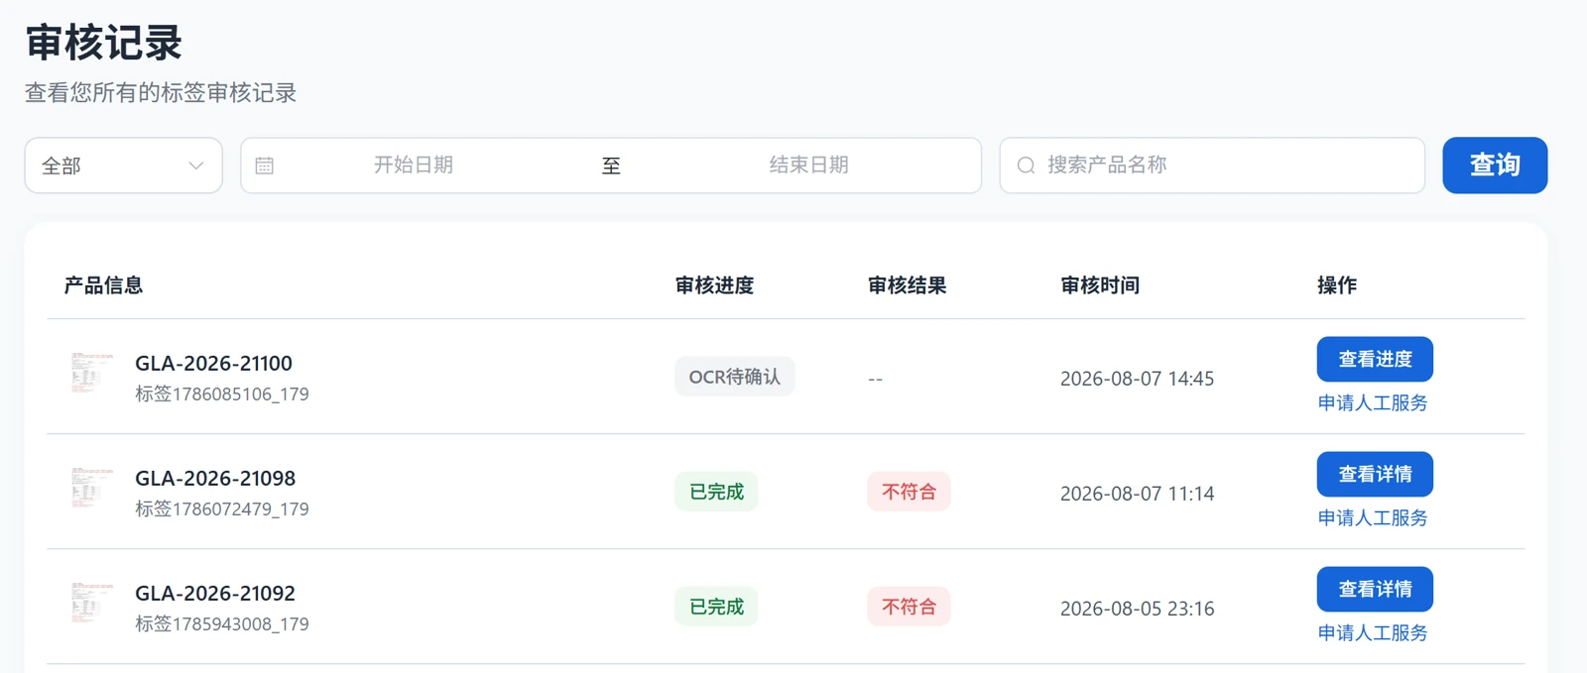Click 申请人工服务 link for GLA-2026-21092

coord(1373,633)
